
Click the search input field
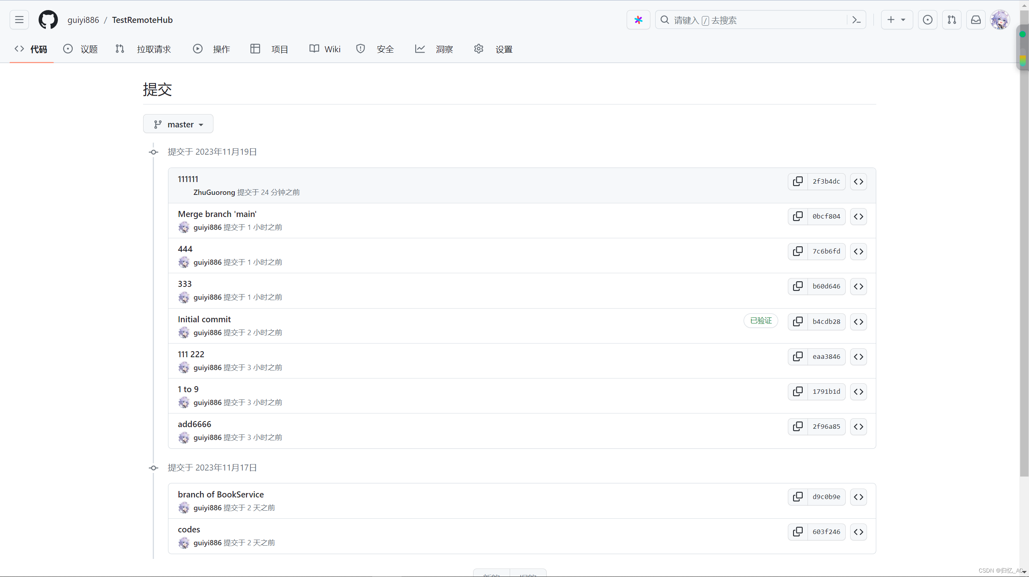[x=752, y=20]
